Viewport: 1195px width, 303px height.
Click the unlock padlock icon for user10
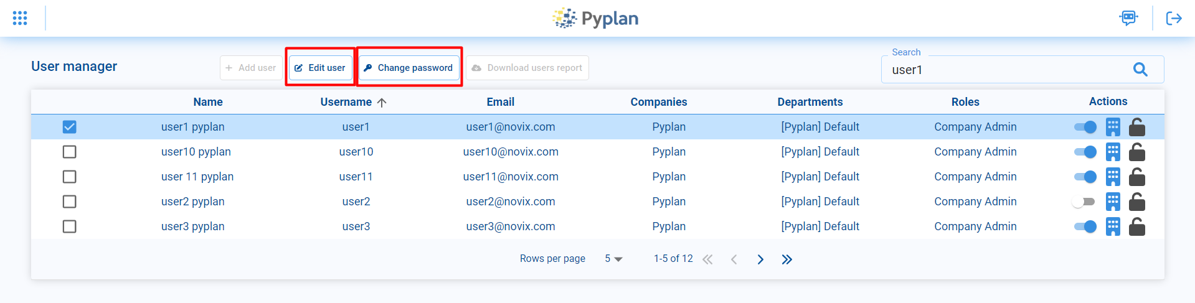pos(1137,152)
